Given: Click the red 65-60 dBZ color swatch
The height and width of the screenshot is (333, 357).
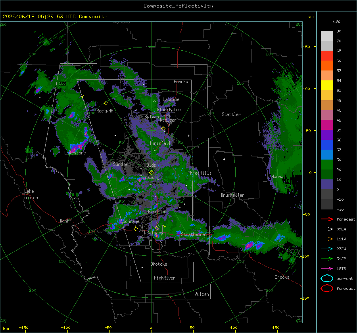Looking at the screenshot, I should 327,56.
